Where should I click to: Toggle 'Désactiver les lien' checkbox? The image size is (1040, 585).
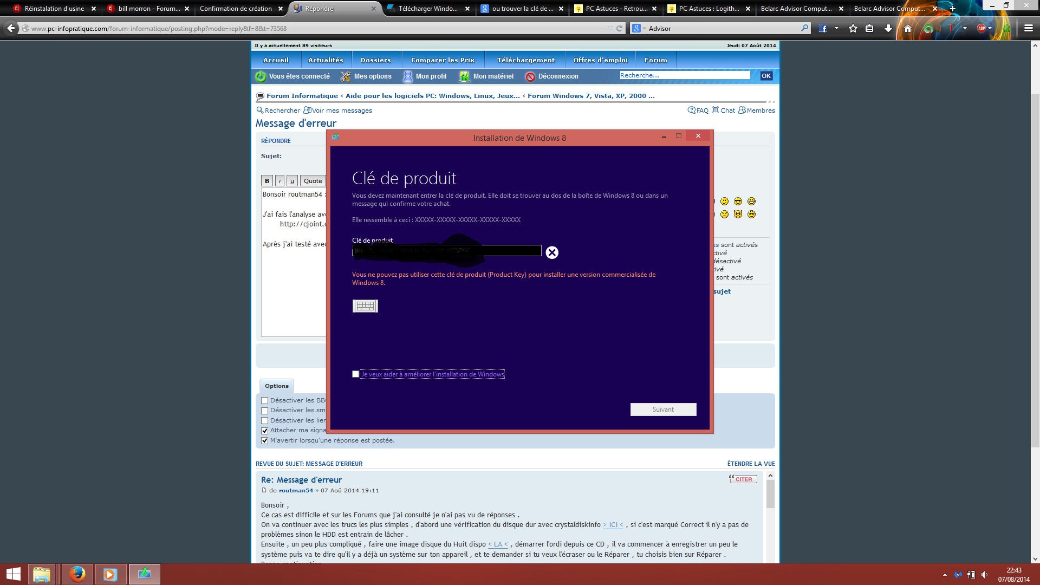pos(264,421)
